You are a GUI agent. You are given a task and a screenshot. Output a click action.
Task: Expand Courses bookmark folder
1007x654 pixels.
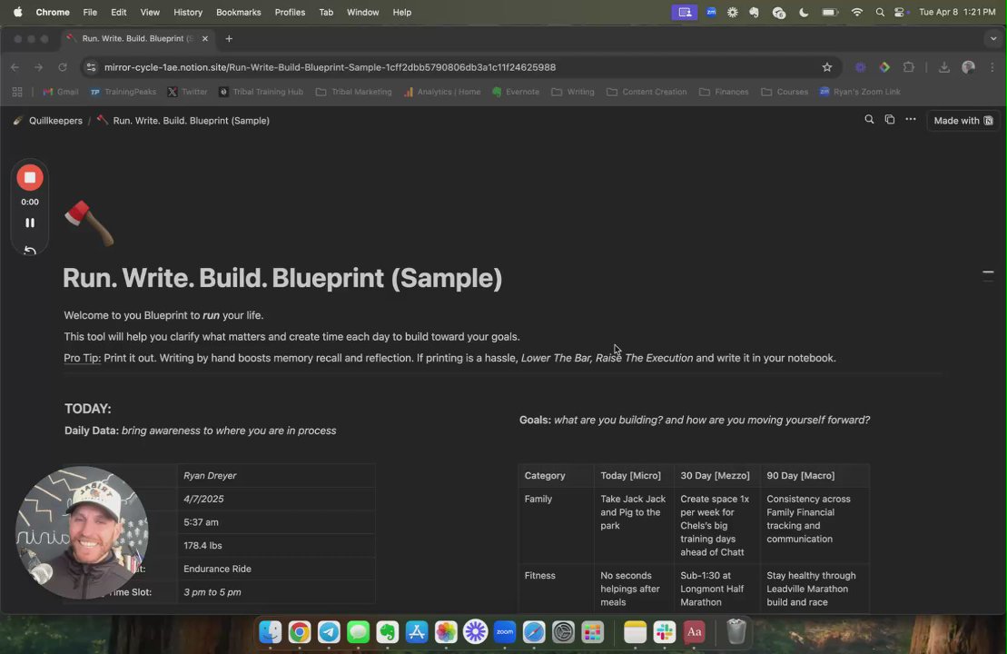(x=785, y=92)
